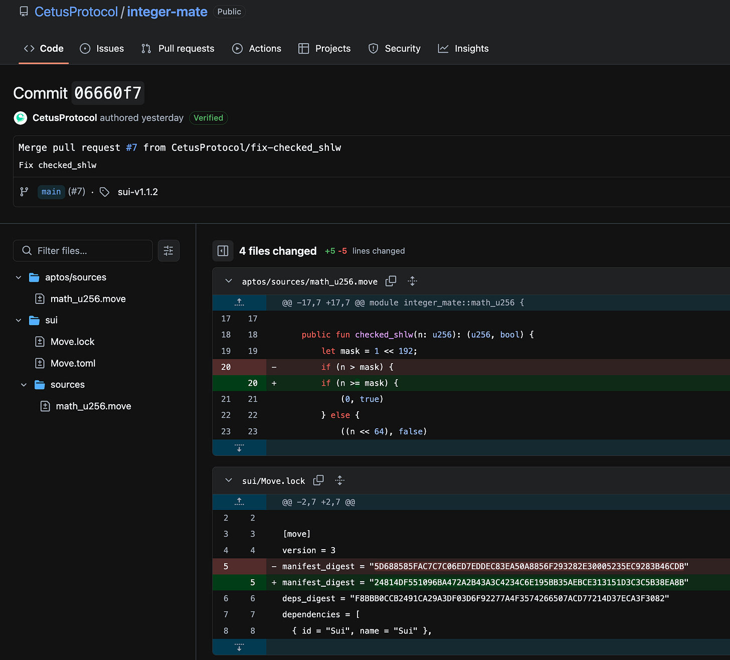
Task: Toggle the file tree sidebar panel
Action: pyautogui.click(x=223, y=251)
